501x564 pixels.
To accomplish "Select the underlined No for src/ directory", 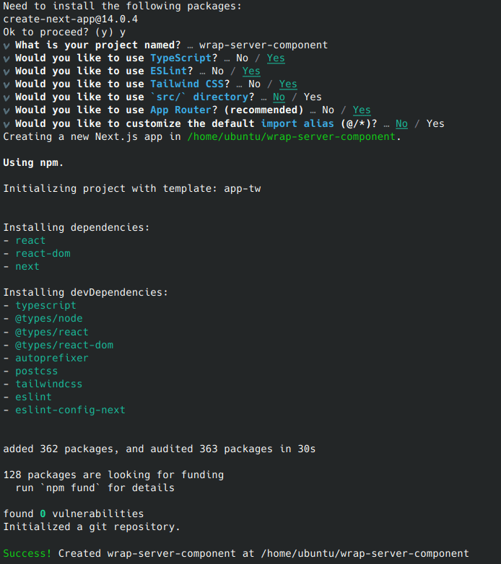I will tap(279, 97).
